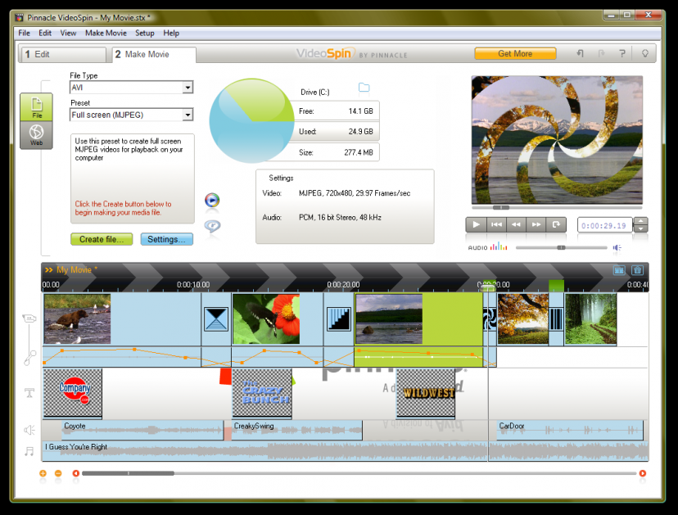Click the audio volume slider
The width and height of the screenshot is (678, 515).
(561, 247)
